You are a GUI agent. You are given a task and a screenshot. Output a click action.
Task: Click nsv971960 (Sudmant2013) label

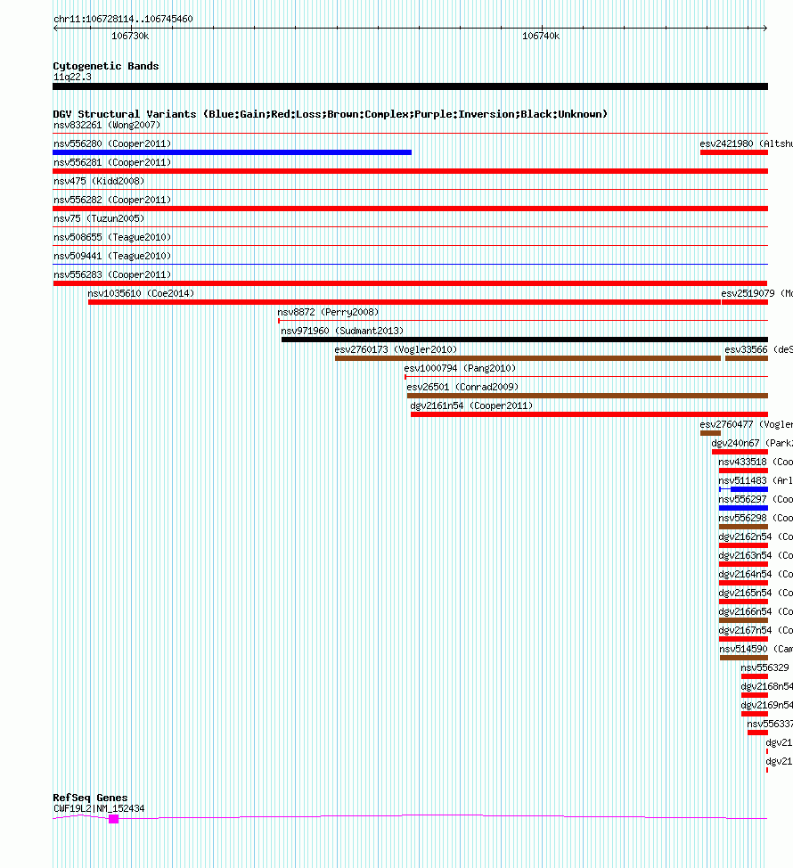coord(342,331)
